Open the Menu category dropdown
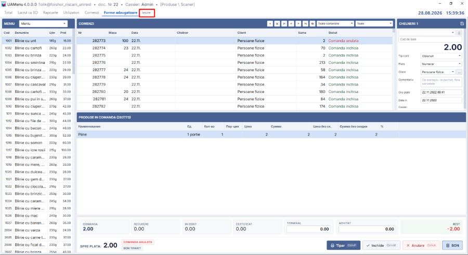The height and width of the screenshot is (255, 468). (x=43, y=23)
